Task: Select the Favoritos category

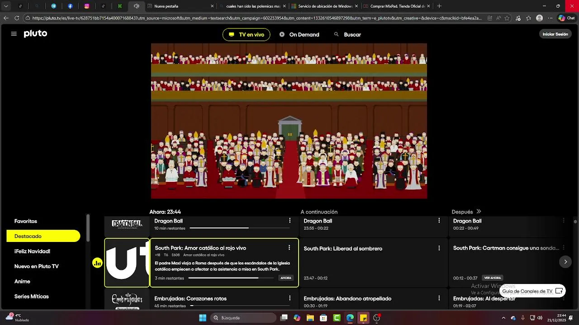Action: [26, 221]
